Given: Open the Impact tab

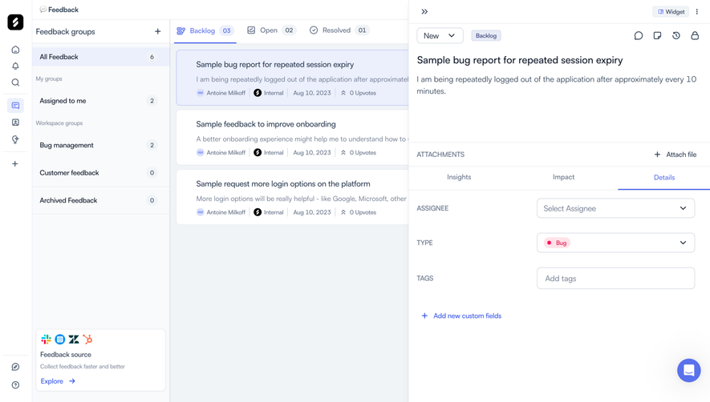Looking at the screenshot, I should click(x=563, y=177).
